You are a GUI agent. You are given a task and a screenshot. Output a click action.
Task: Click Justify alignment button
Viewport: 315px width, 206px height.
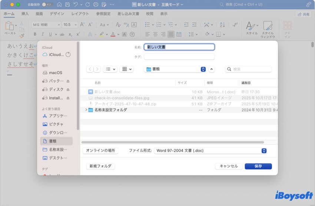pyautogui.click(x=171, y=34)
